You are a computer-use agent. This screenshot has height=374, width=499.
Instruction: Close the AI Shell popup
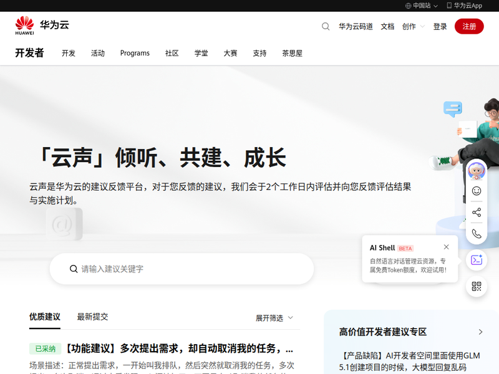point(446,247)
